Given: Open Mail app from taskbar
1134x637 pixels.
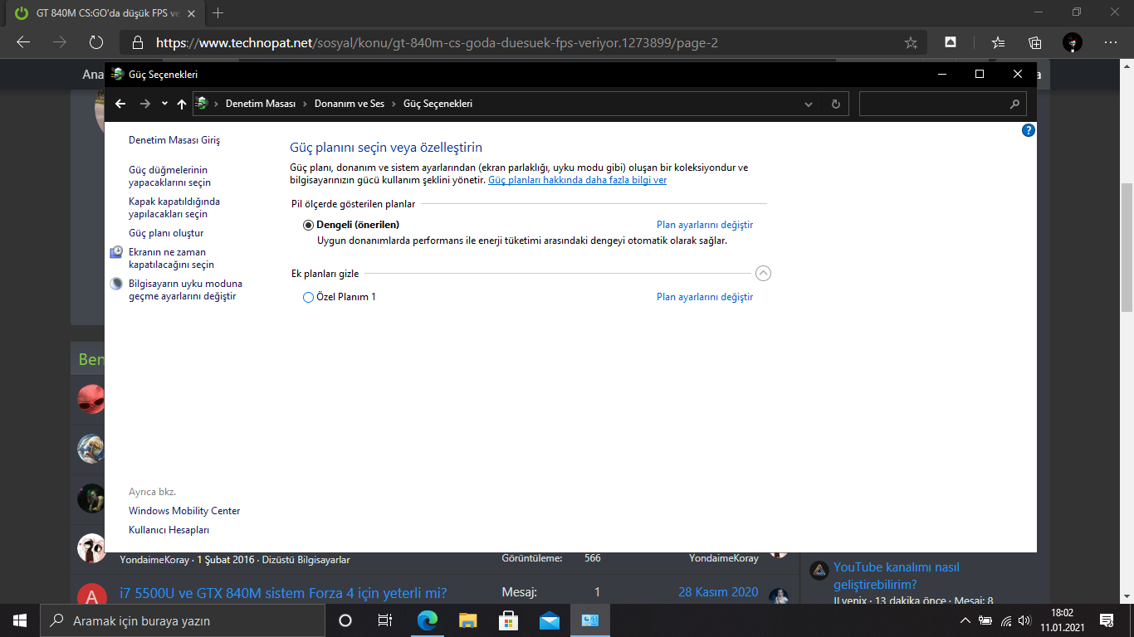Looking at the screenshot, I should click(550, 620).
